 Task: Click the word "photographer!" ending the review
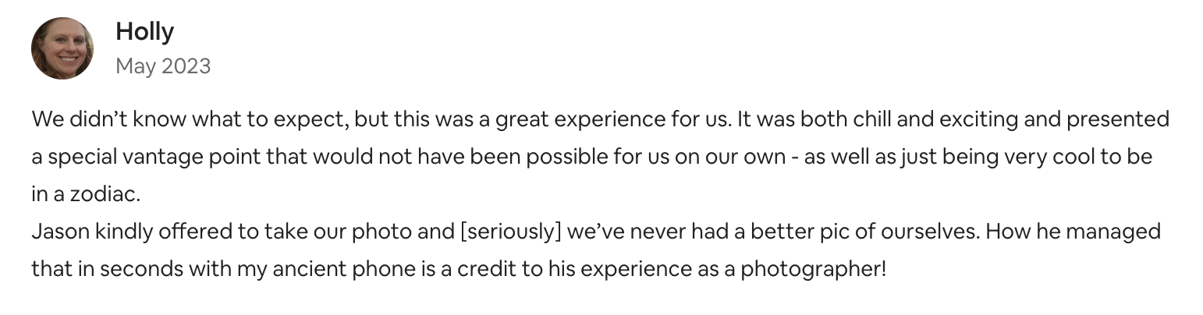click(x=813, y=270)
